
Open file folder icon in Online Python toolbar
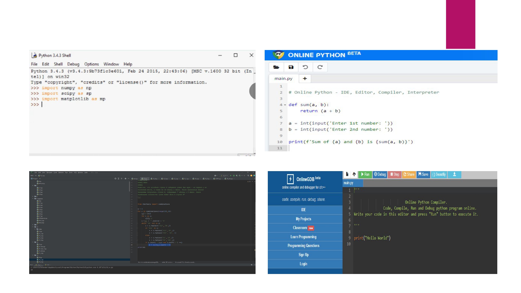[x=276, y=67]
